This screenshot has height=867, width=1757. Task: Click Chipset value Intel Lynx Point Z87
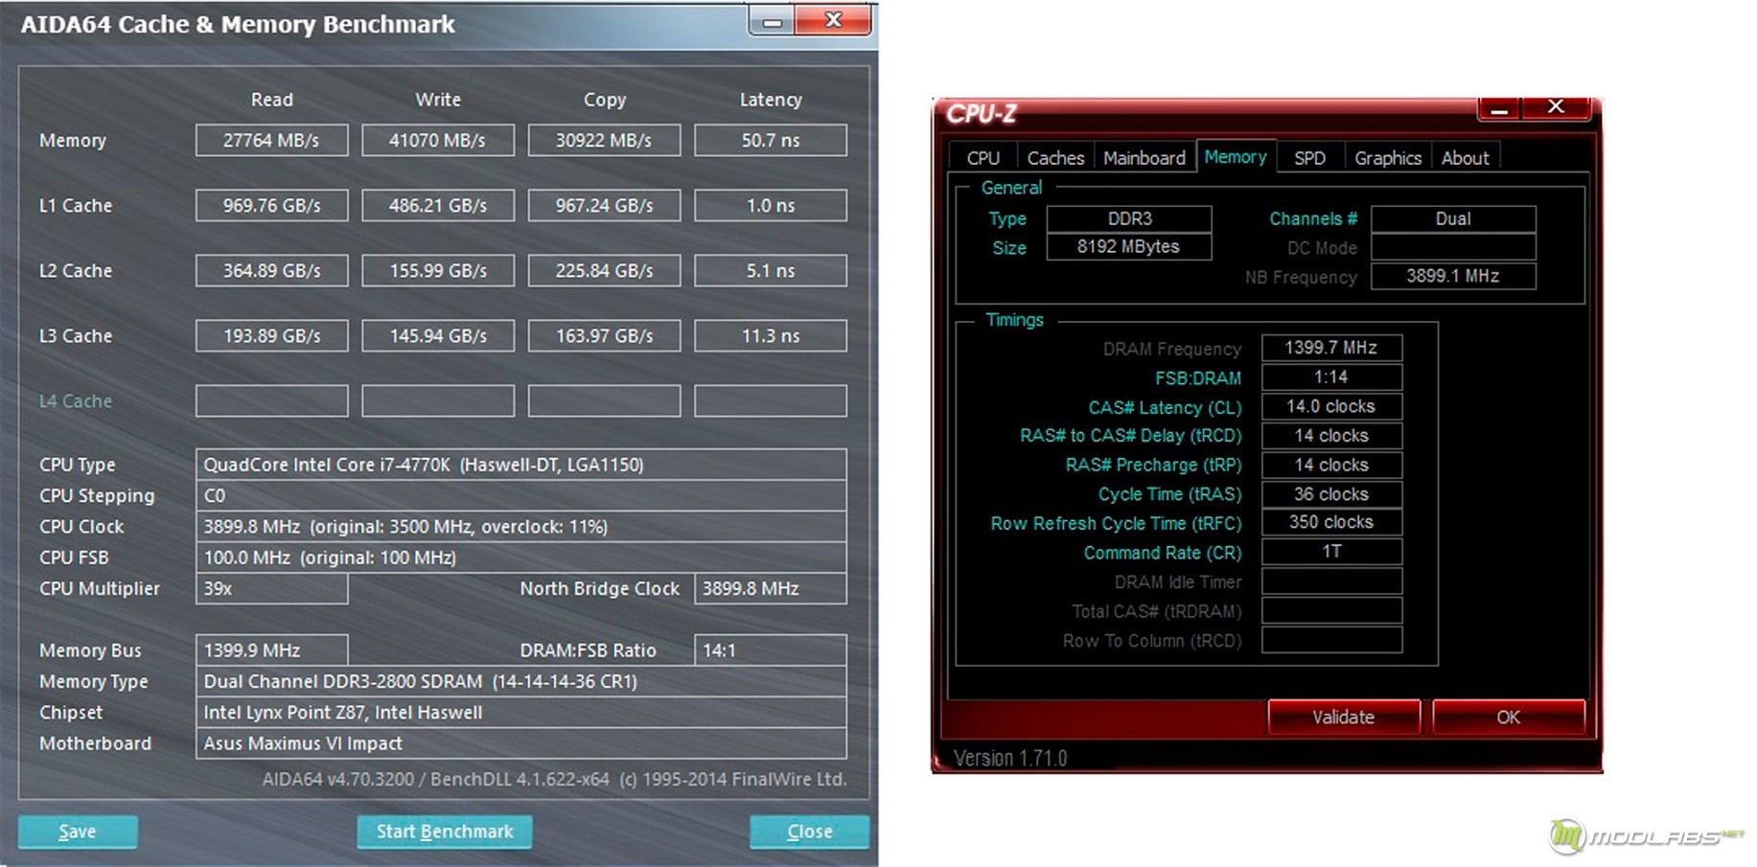tap(521, 712)
